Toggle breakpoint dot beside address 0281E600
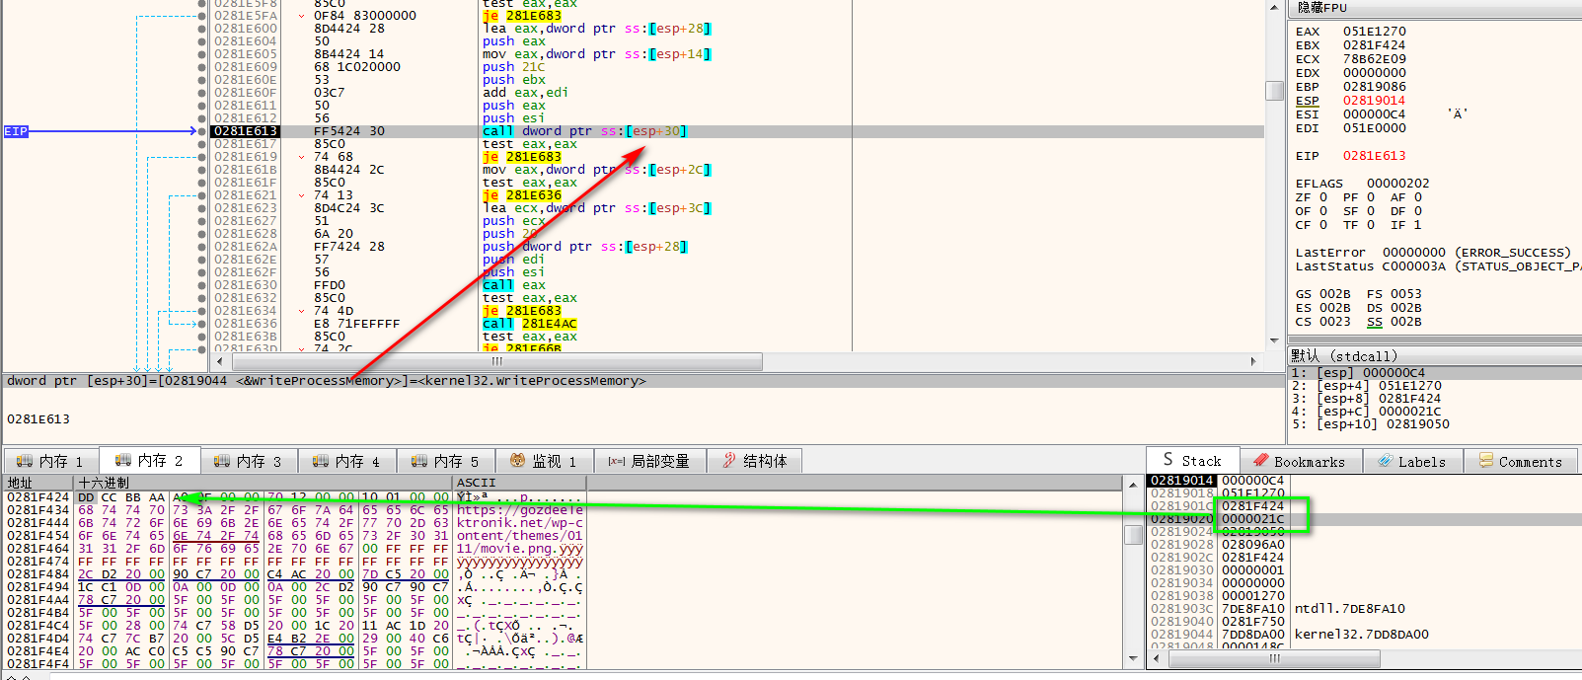The width and height of the screenshot is (1582, 680). pos(202,29)
